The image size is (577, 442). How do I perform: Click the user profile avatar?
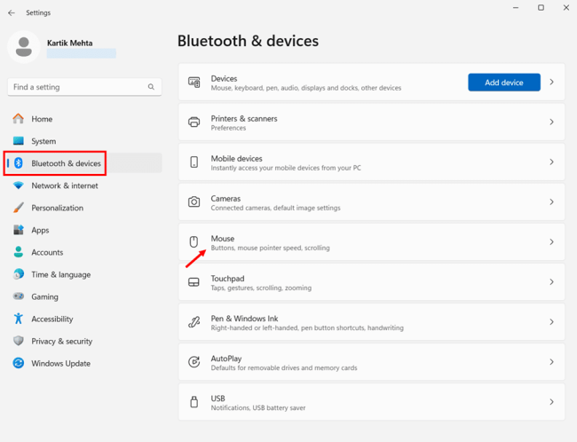pyautogui.click(x=24, y=47)
